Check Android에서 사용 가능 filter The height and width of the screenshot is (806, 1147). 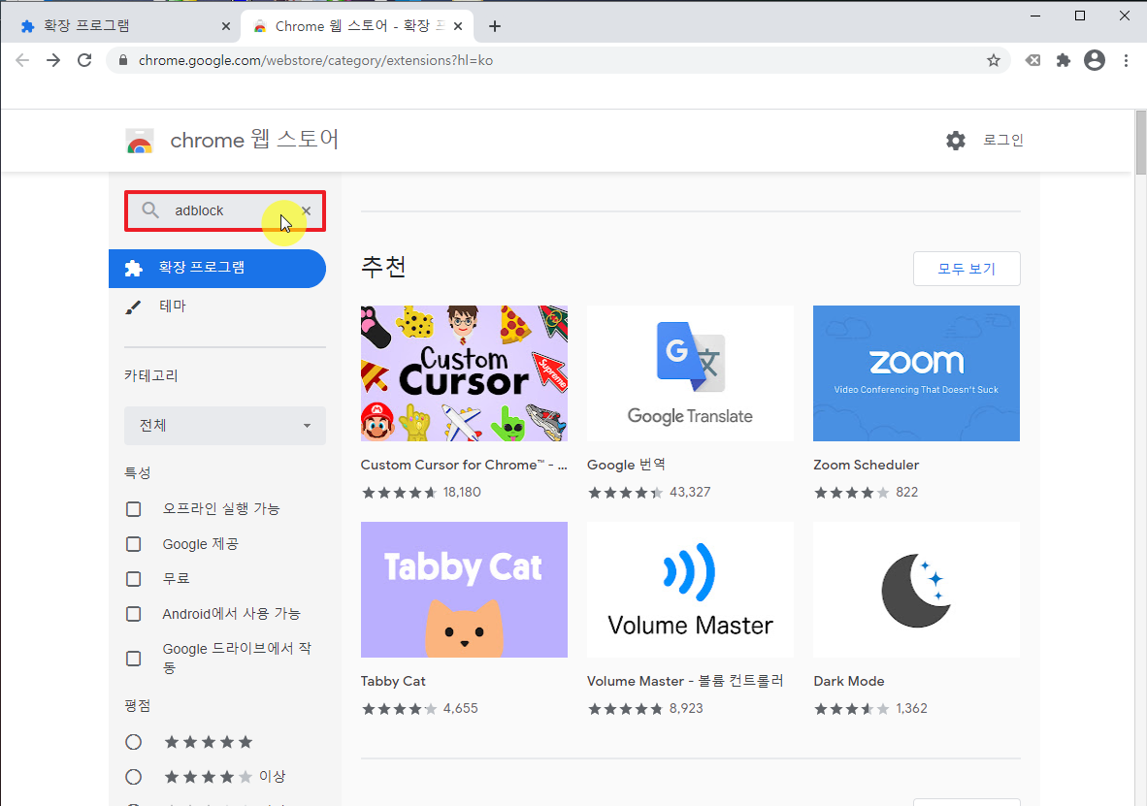pyautogui.click(x=133, y=614)
